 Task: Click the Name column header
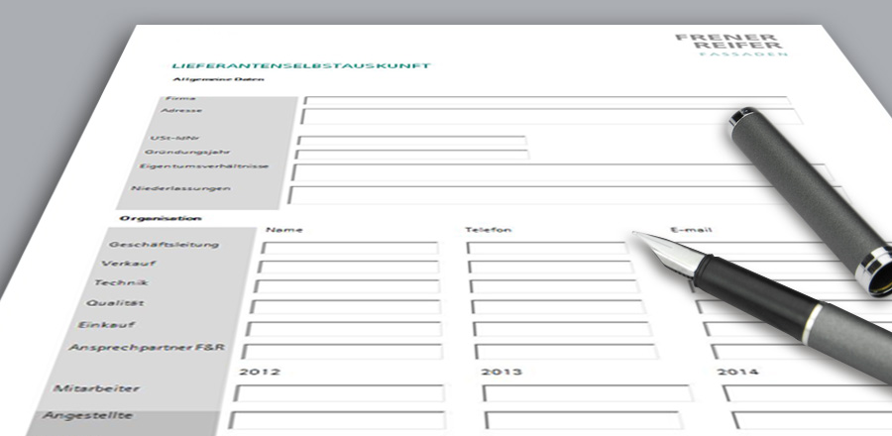284,230
